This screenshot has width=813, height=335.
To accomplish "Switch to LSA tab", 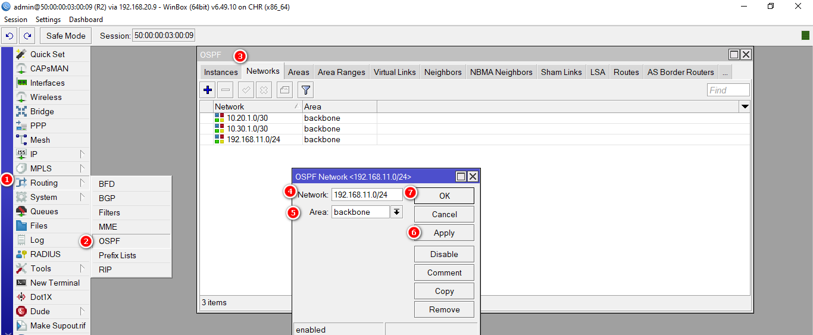I will click(598, 72).
